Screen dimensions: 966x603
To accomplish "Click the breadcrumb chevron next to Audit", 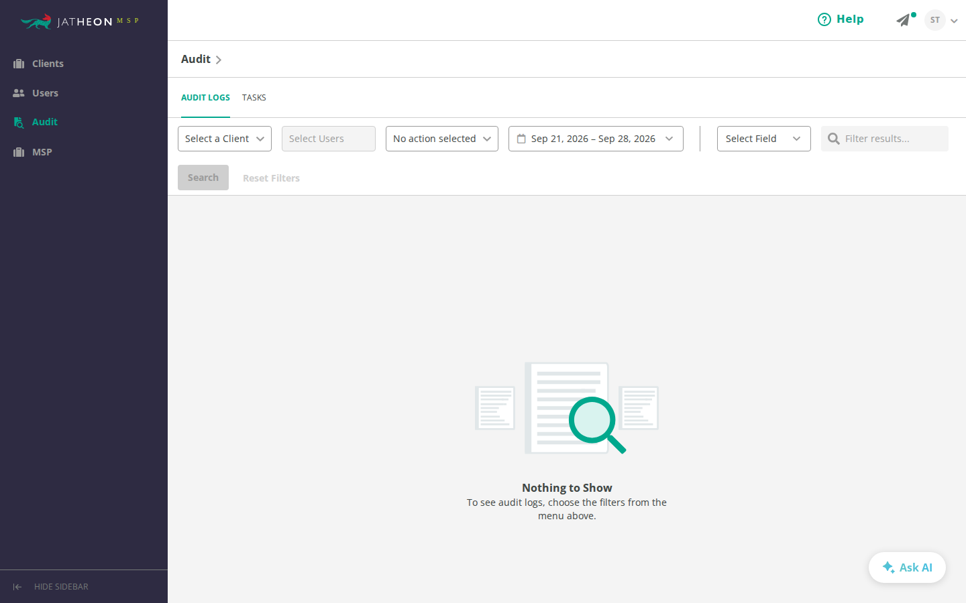I will [x=219, y=60].
